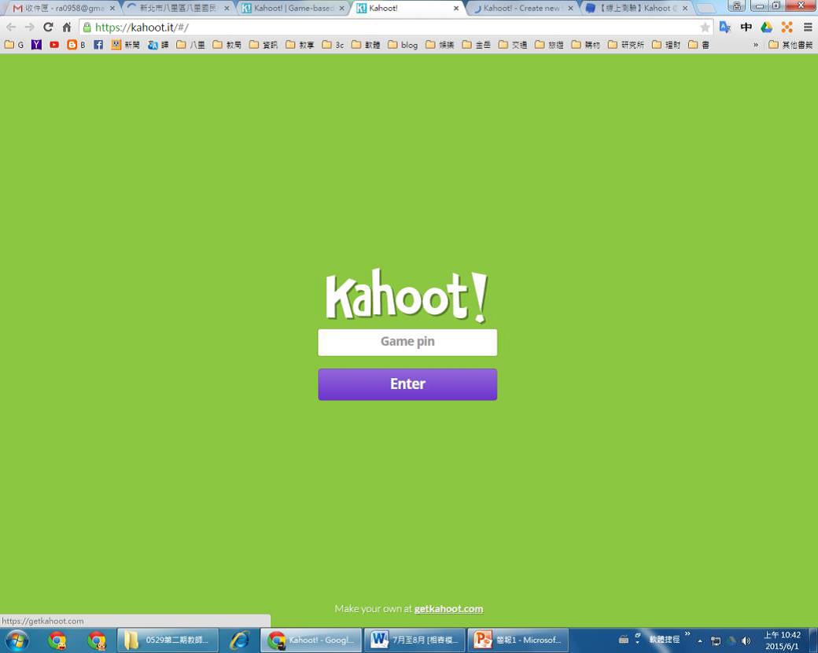The image size is (818, 653).
Task: Open the Windows Start menu
Action: (17, 640)
